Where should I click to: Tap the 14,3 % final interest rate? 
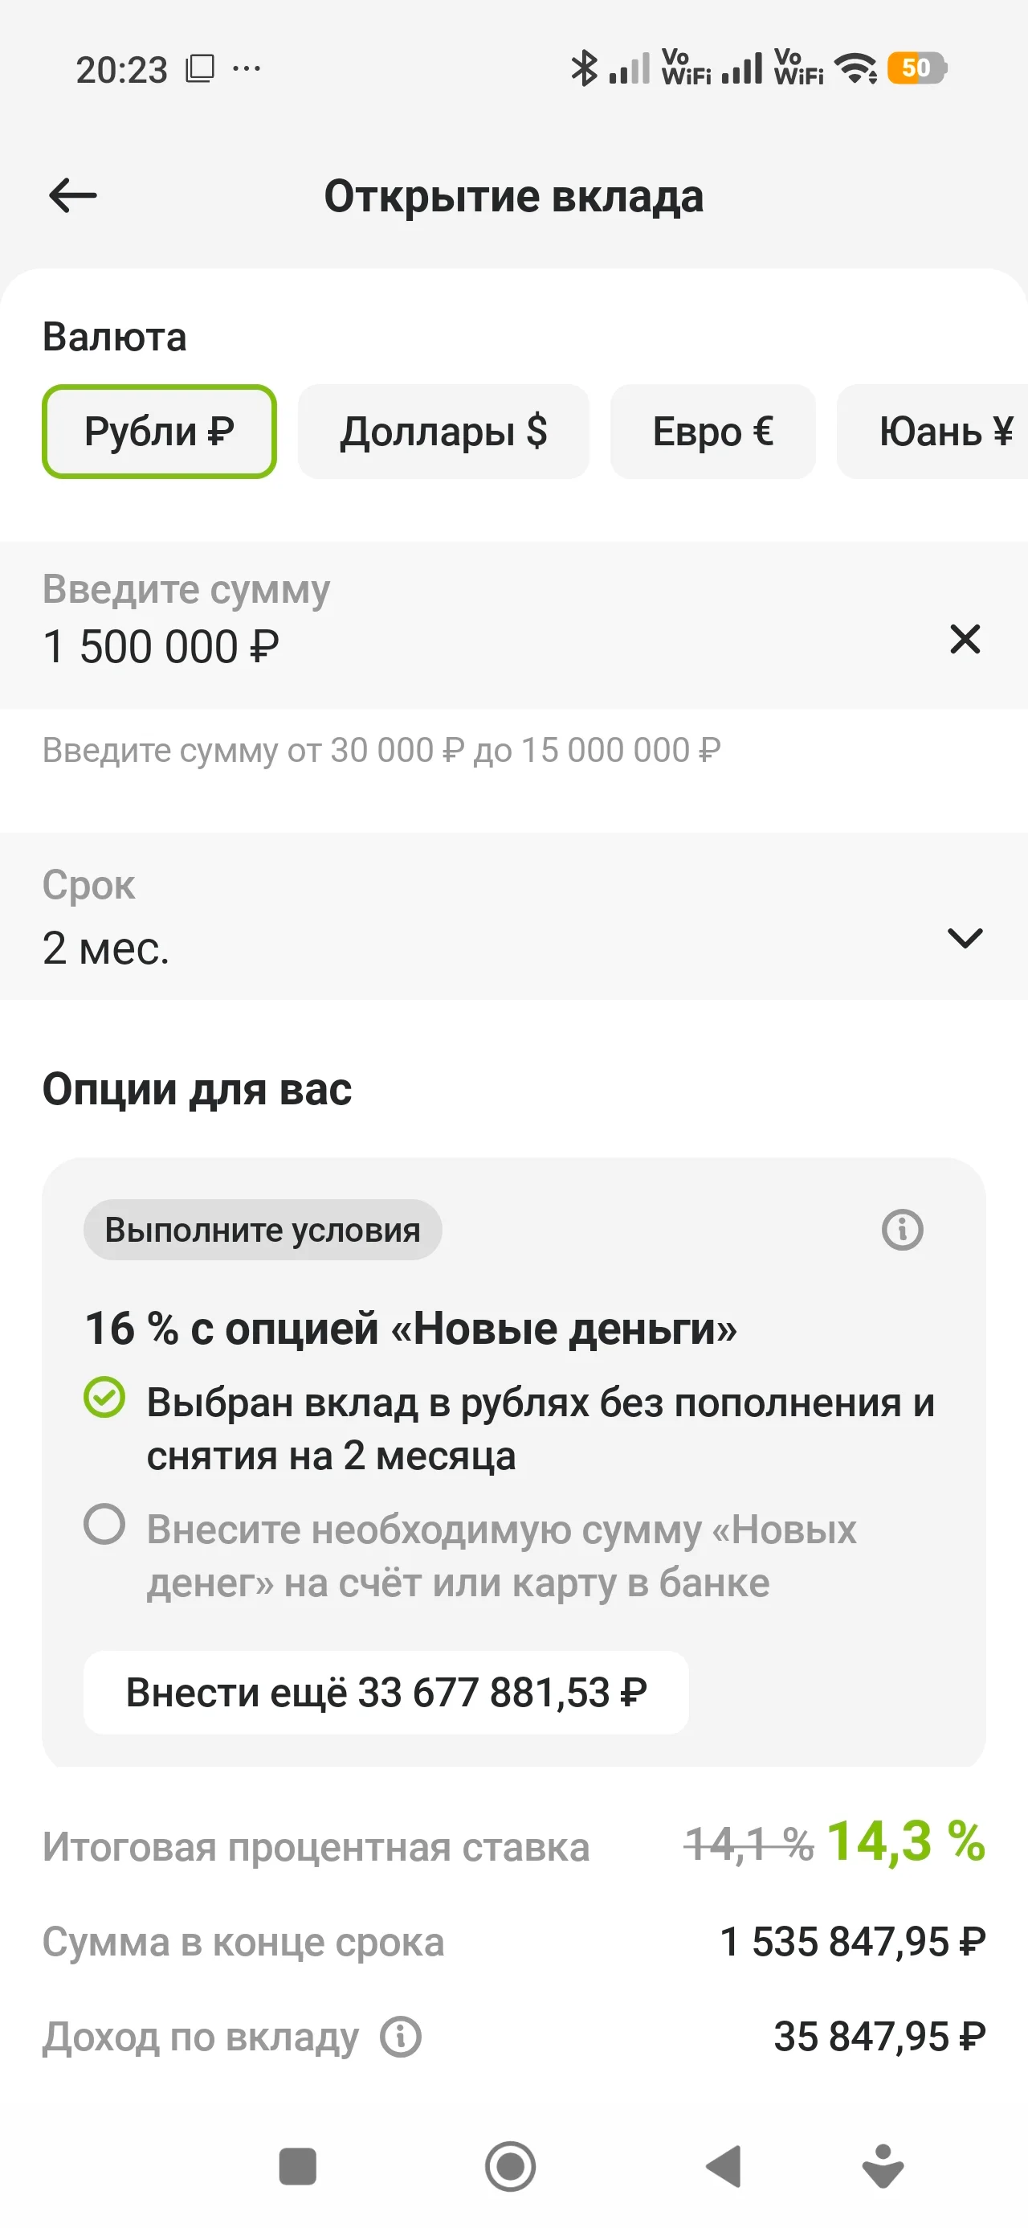coord(905,1841)
